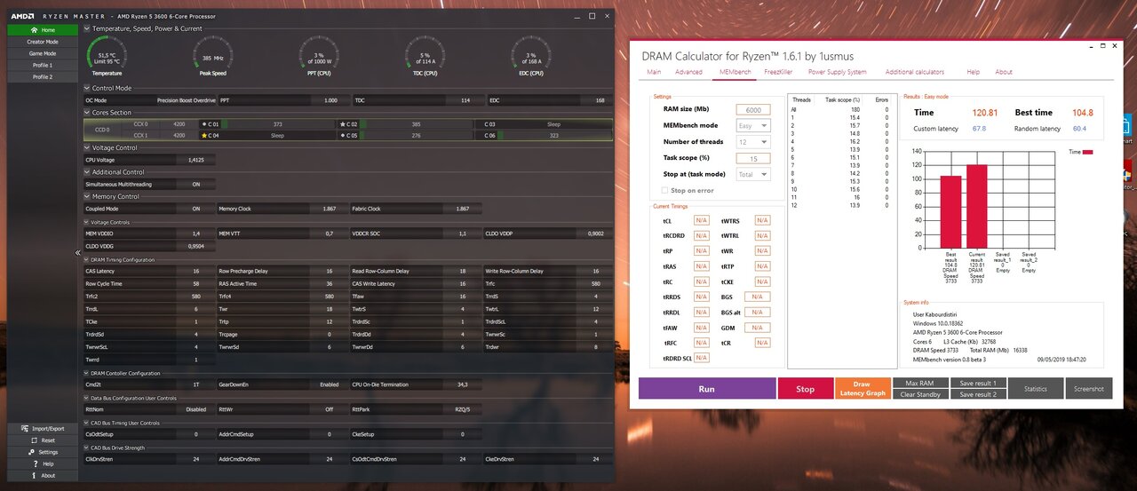This screenshot has height=491, width=1137.
Task: Click the RAM size (Mb) input field
Action: pyautogui.click(x=753, y=109)
